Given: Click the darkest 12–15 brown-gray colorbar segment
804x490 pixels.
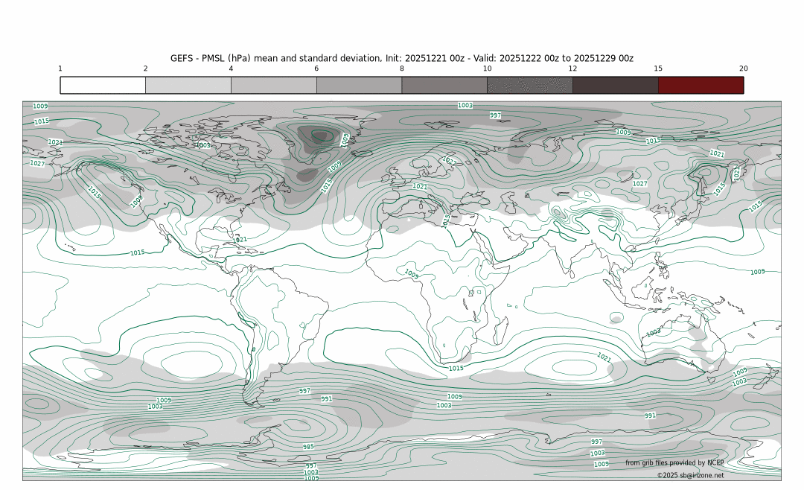Looking at the screenshot, I should (x=615, y=85).
